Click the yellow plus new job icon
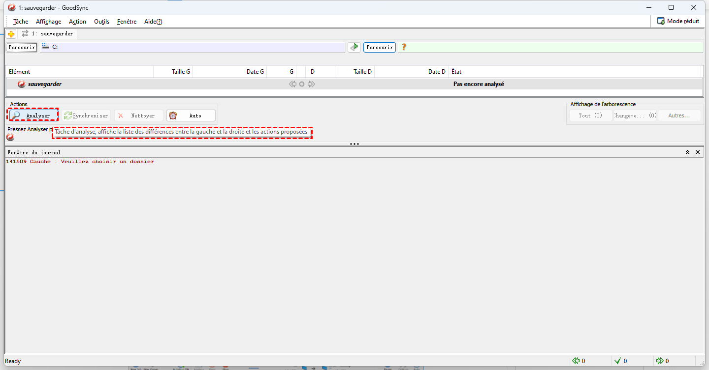This screenshot has height=370, width=709. coord(11,34)
